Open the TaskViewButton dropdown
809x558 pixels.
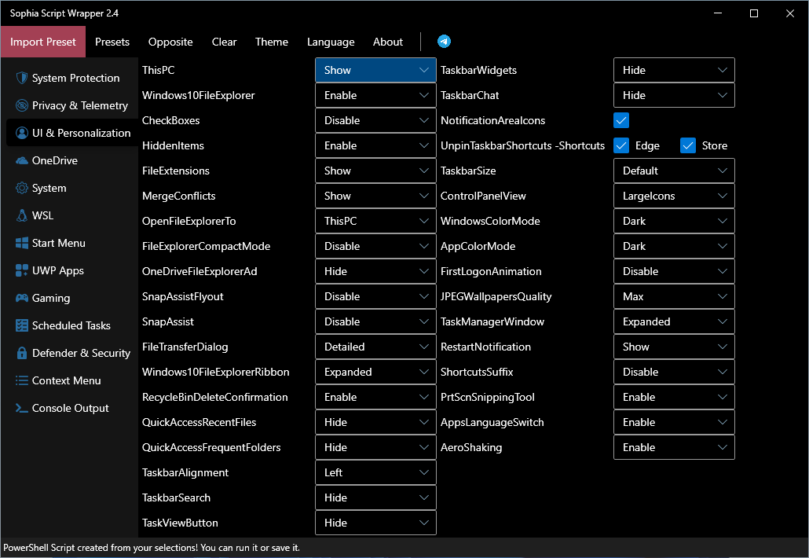pos(375,523)
